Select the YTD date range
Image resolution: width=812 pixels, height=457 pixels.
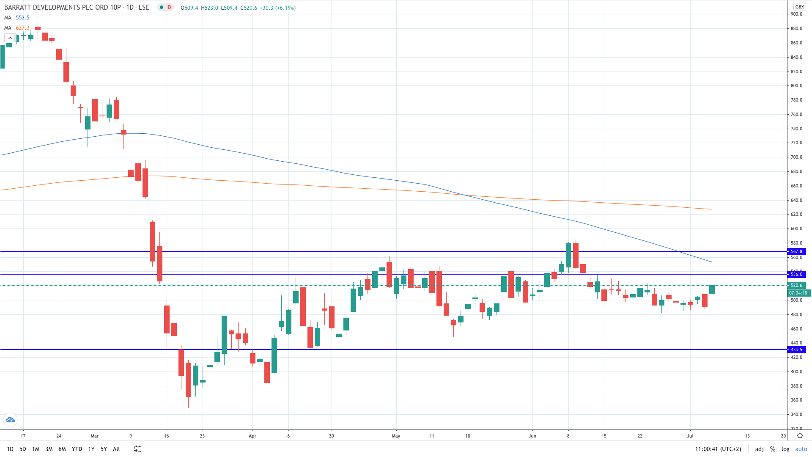tap(77, 449)
